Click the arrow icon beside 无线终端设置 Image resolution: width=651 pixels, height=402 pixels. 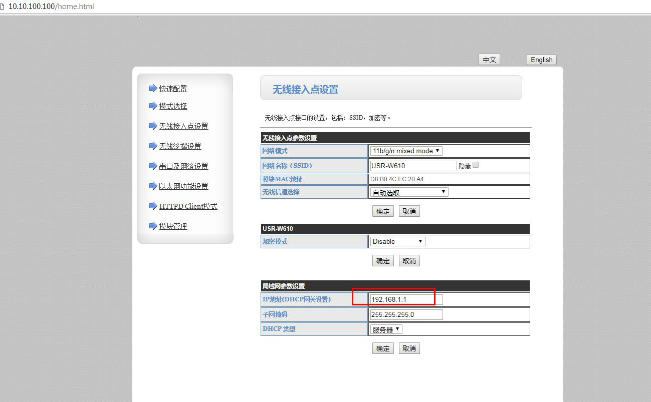coord(153,146)
